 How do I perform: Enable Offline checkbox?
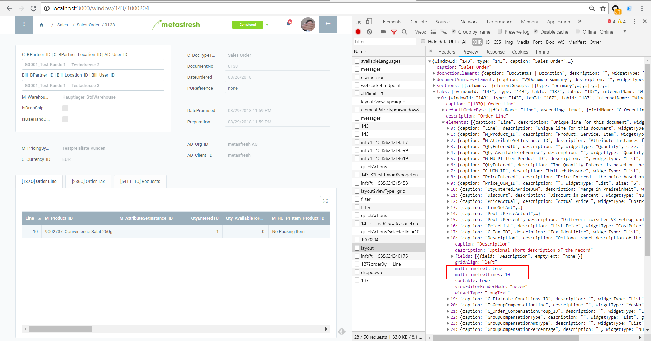tap(578, 31)
